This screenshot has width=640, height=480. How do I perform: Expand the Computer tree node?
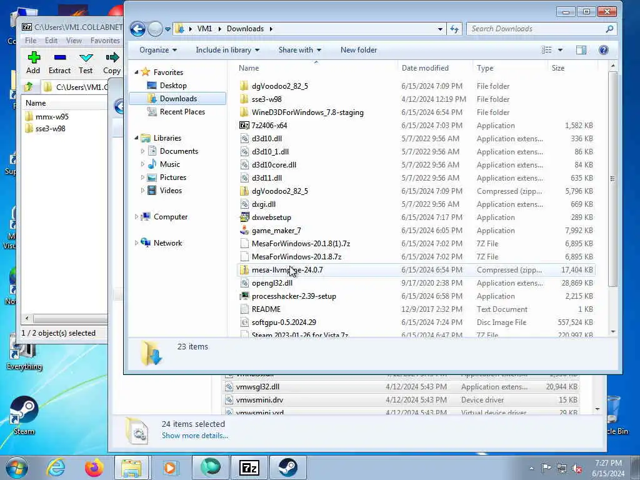click(x=136, y=217)
